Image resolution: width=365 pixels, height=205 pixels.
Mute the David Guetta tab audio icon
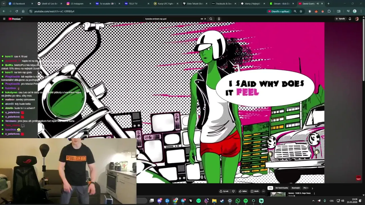[318, 4]
